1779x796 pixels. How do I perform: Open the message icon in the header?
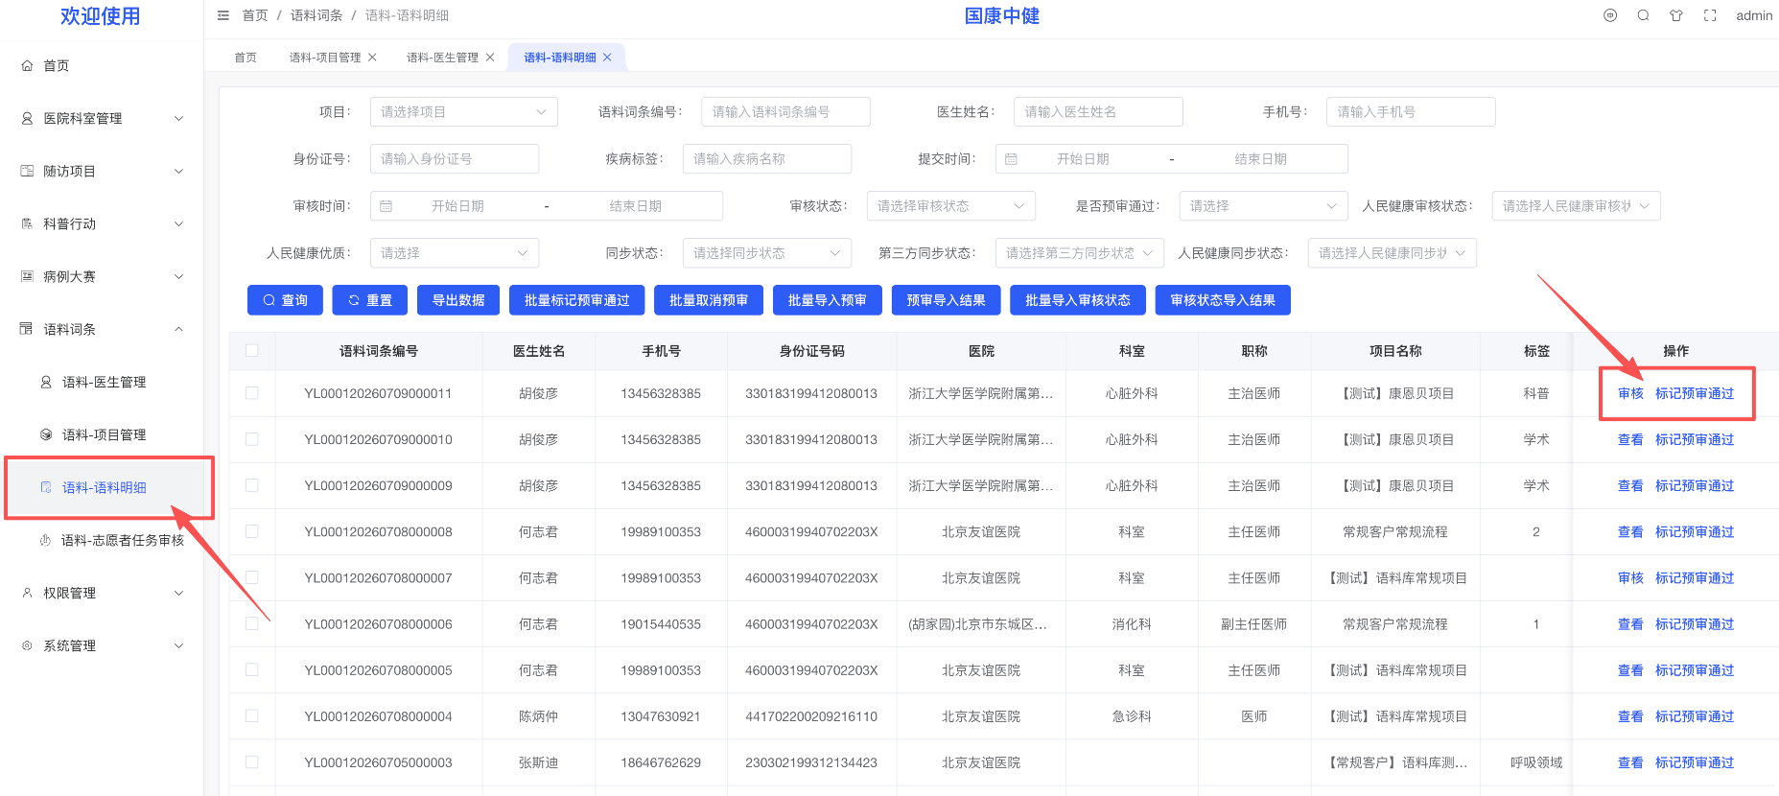(x=1610, y=15)
